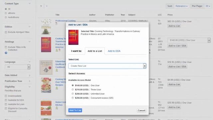This screenshot has height=120, width=213.
Task: Click the Add To List blue button
Action: (75, 110)
